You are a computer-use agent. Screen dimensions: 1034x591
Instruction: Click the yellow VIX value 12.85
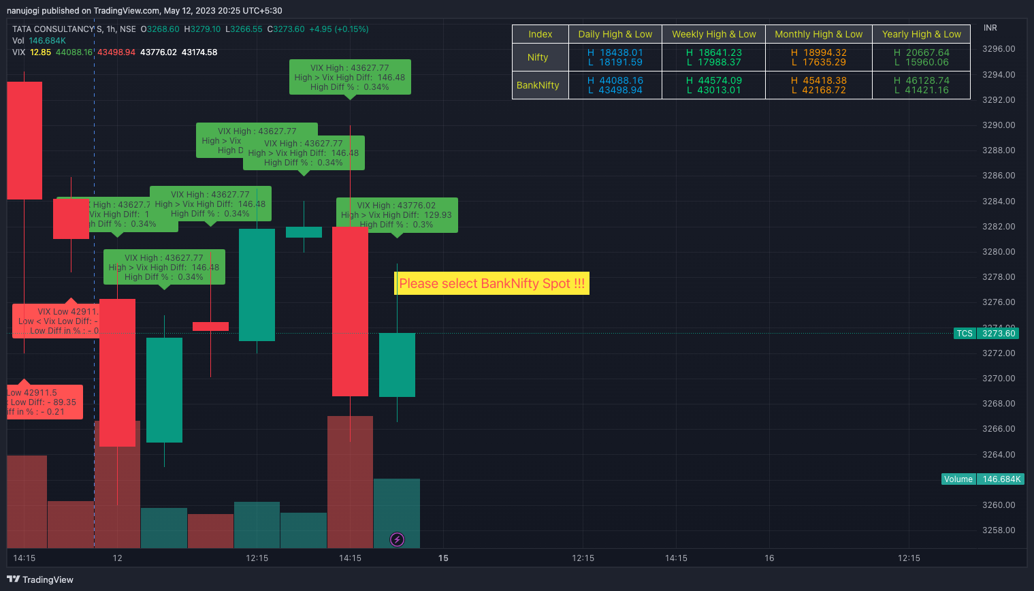pos(41,52)
